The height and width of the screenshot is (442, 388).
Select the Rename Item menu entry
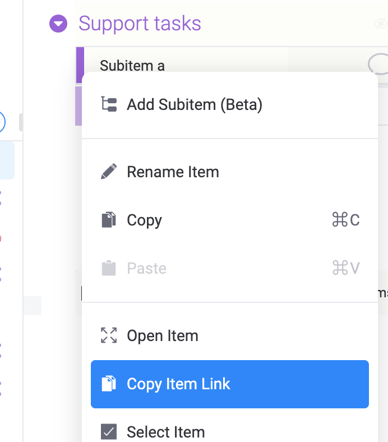pyautogui.click(x=173, y=172)
